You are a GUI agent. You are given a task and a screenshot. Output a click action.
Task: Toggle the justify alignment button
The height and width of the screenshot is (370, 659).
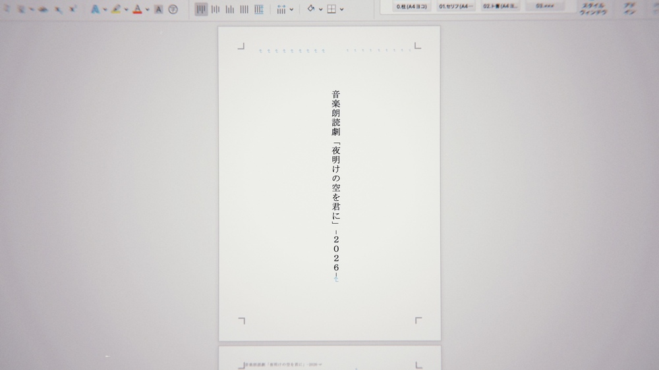click(x=244, y=9)
